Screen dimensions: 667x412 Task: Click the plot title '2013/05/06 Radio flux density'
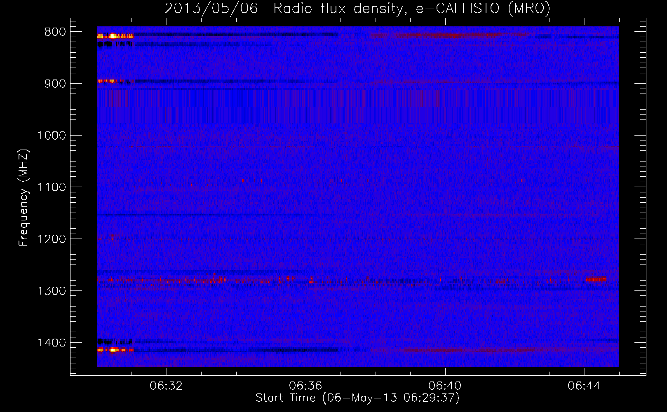(x=284, y=9)
